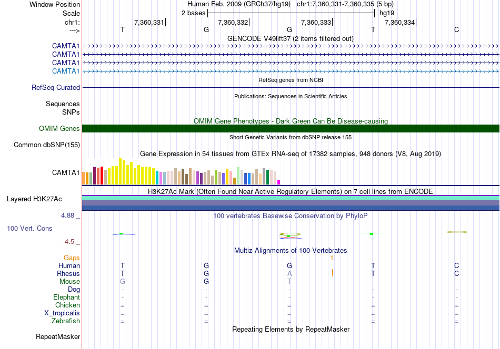Open the OMIM Genes track label
Screen dimensions: 500x349
click(x=59, y=128)
